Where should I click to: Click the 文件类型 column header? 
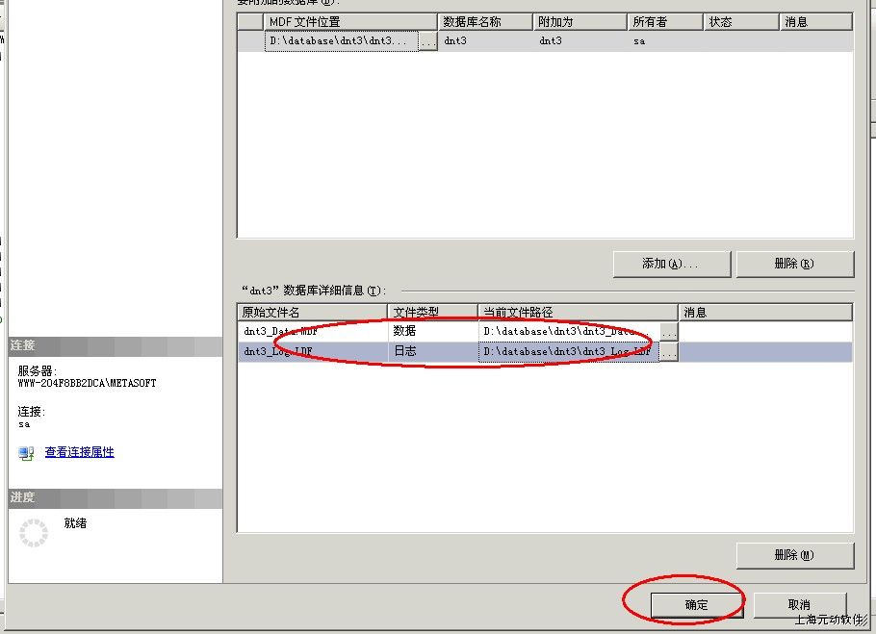433,312
